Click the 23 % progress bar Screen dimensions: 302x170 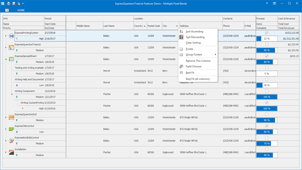pyautogui.click(x=267, y=39)
